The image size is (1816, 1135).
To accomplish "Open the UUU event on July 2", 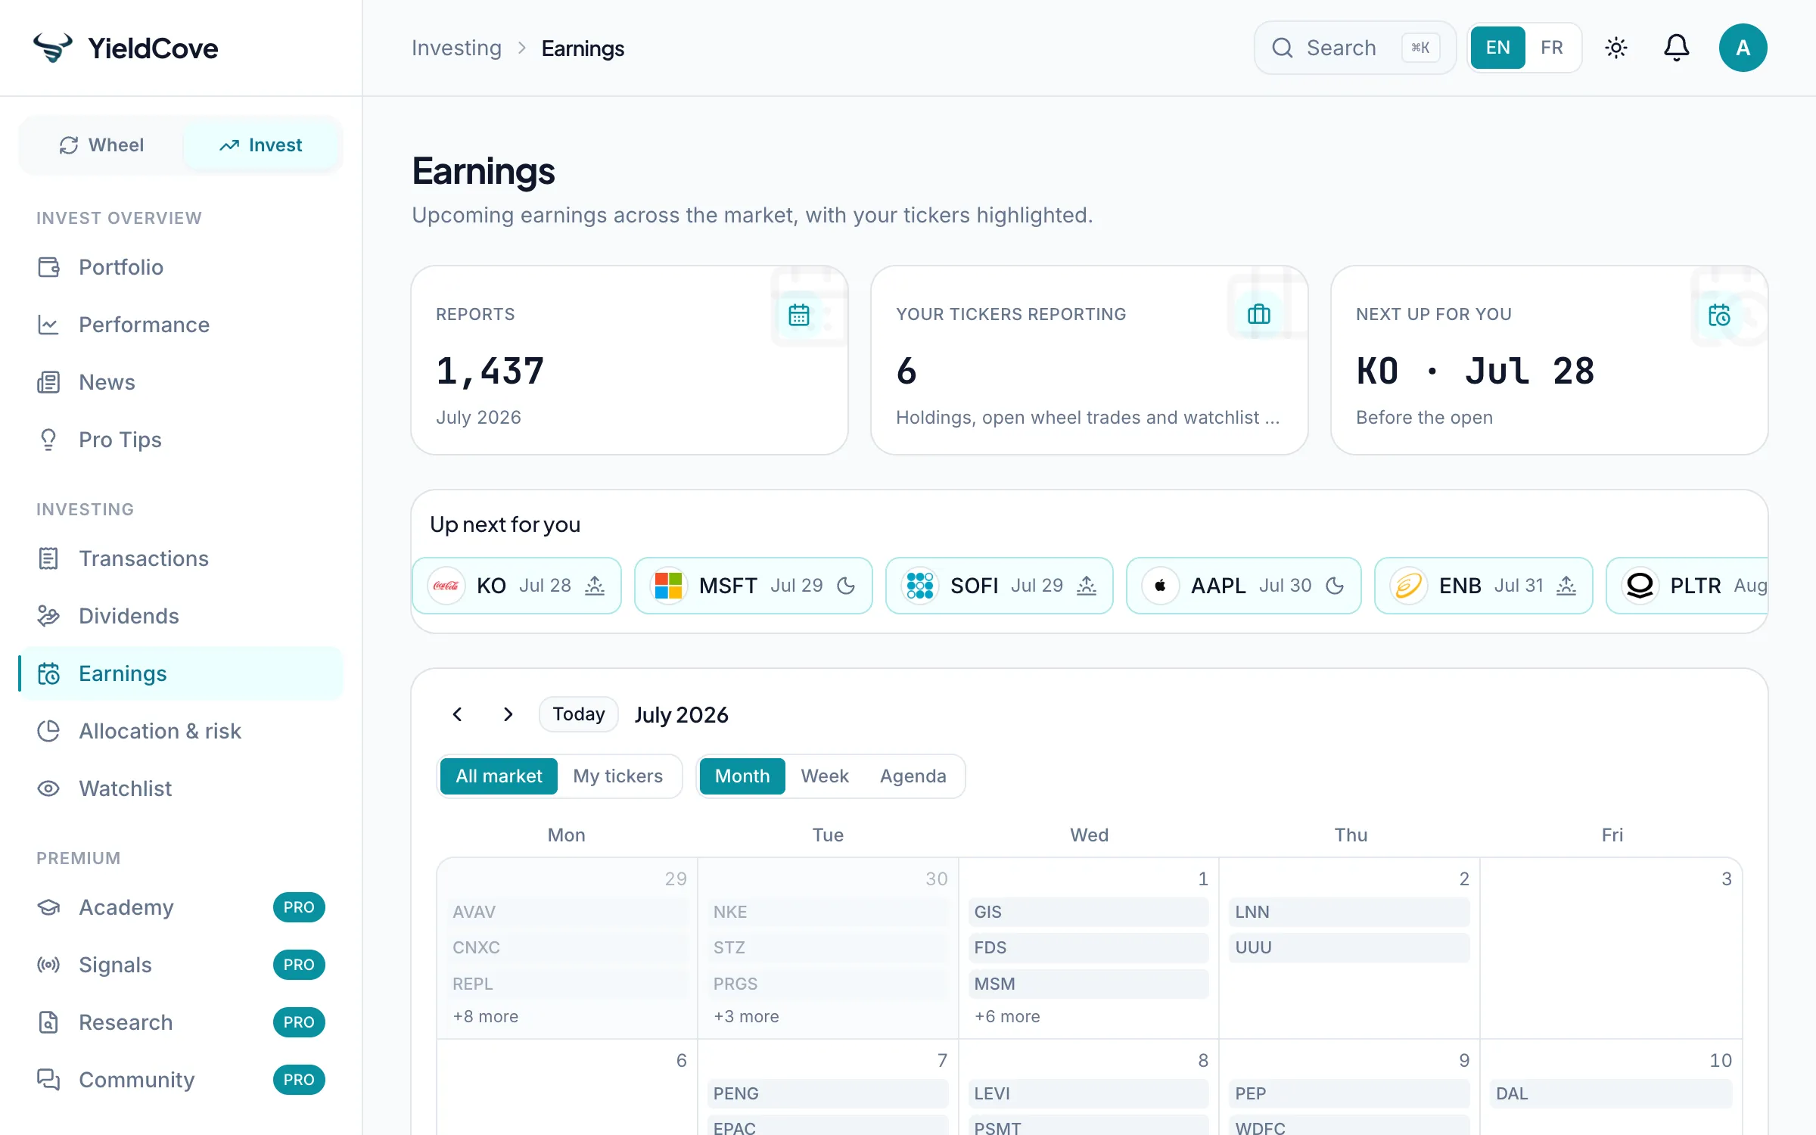I will tap(1349, 947).
